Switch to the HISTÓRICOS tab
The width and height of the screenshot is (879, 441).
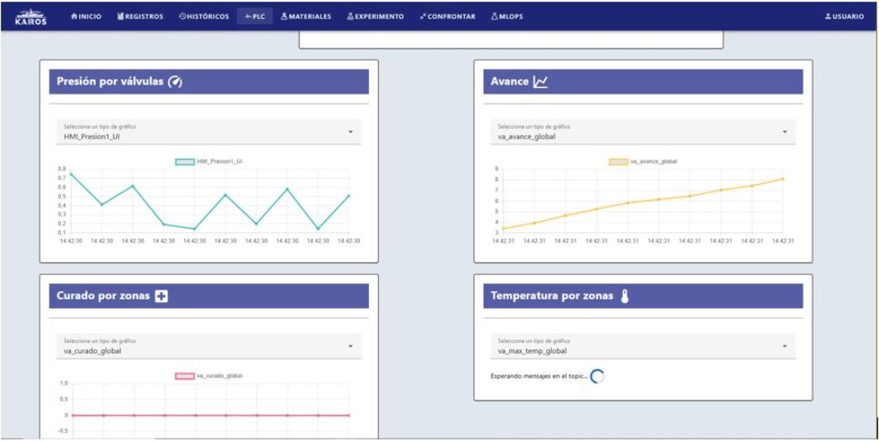(x=203, y=16)
